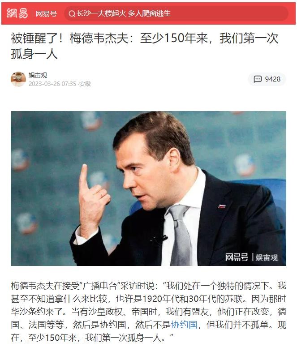Click the 9428 comment count

273,79
